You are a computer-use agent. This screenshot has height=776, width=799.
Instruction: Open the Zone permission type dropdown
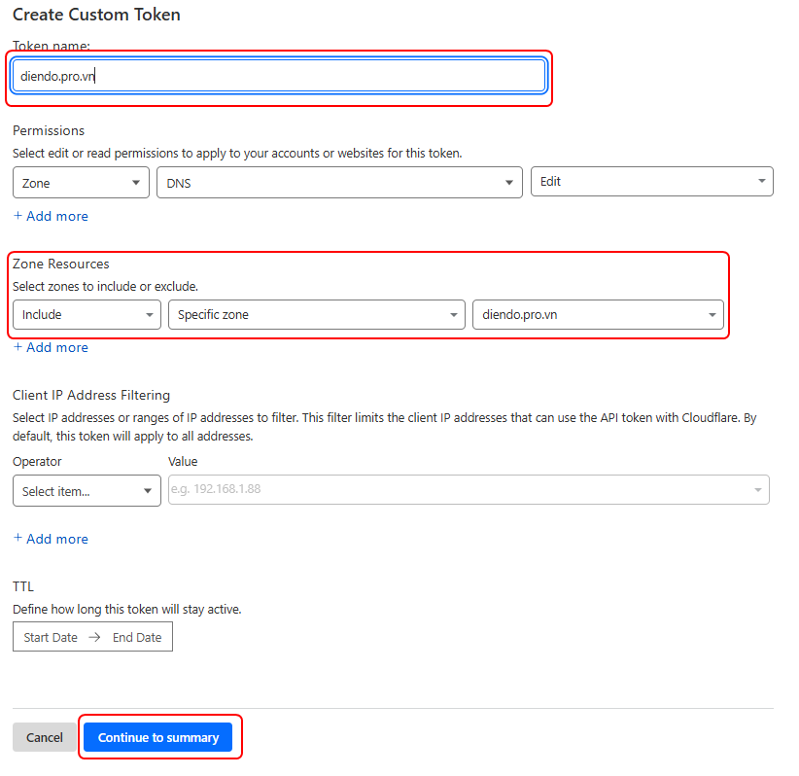point(81,182)
